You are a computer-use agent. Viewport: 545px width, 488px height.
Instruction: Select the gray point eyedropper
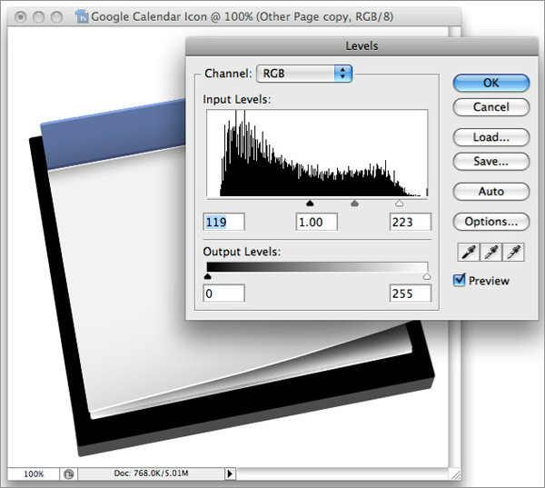coord(491,252)
